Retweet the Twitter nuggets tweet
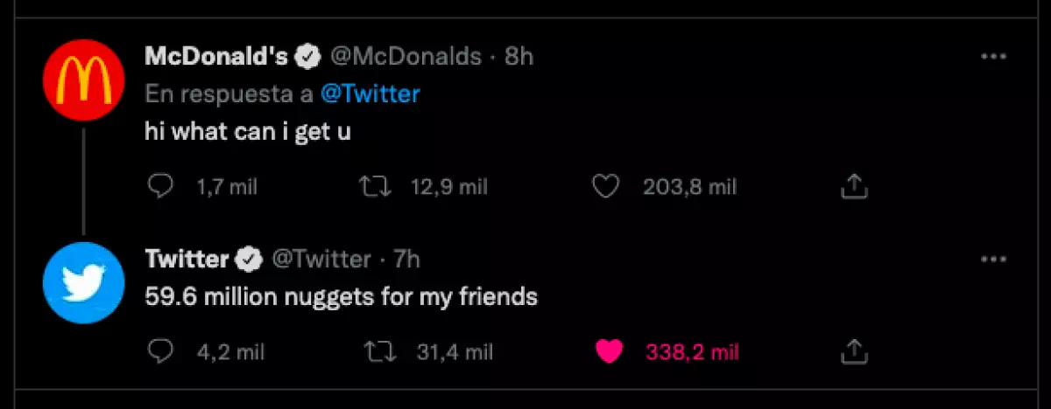Screen dimensions: 1051x409 pos(381,351)
